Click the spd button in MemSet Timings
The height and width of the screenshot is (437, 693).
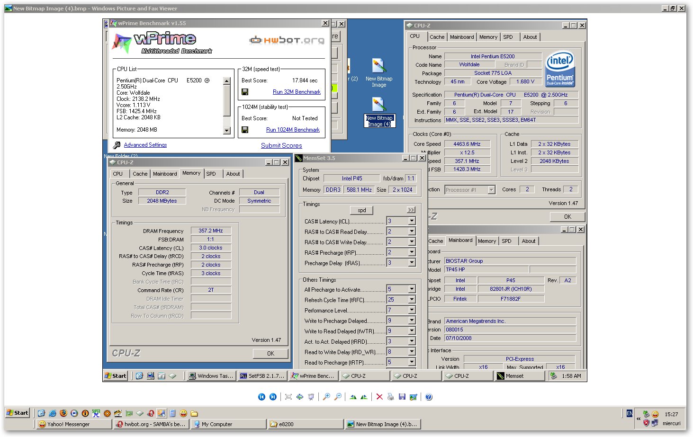tap(362, 210)
